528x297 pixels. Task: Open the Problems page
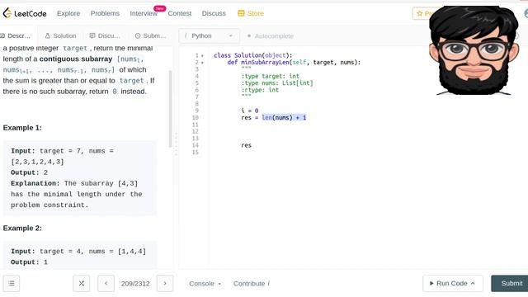pyautogui.click(x=105, y=13)
